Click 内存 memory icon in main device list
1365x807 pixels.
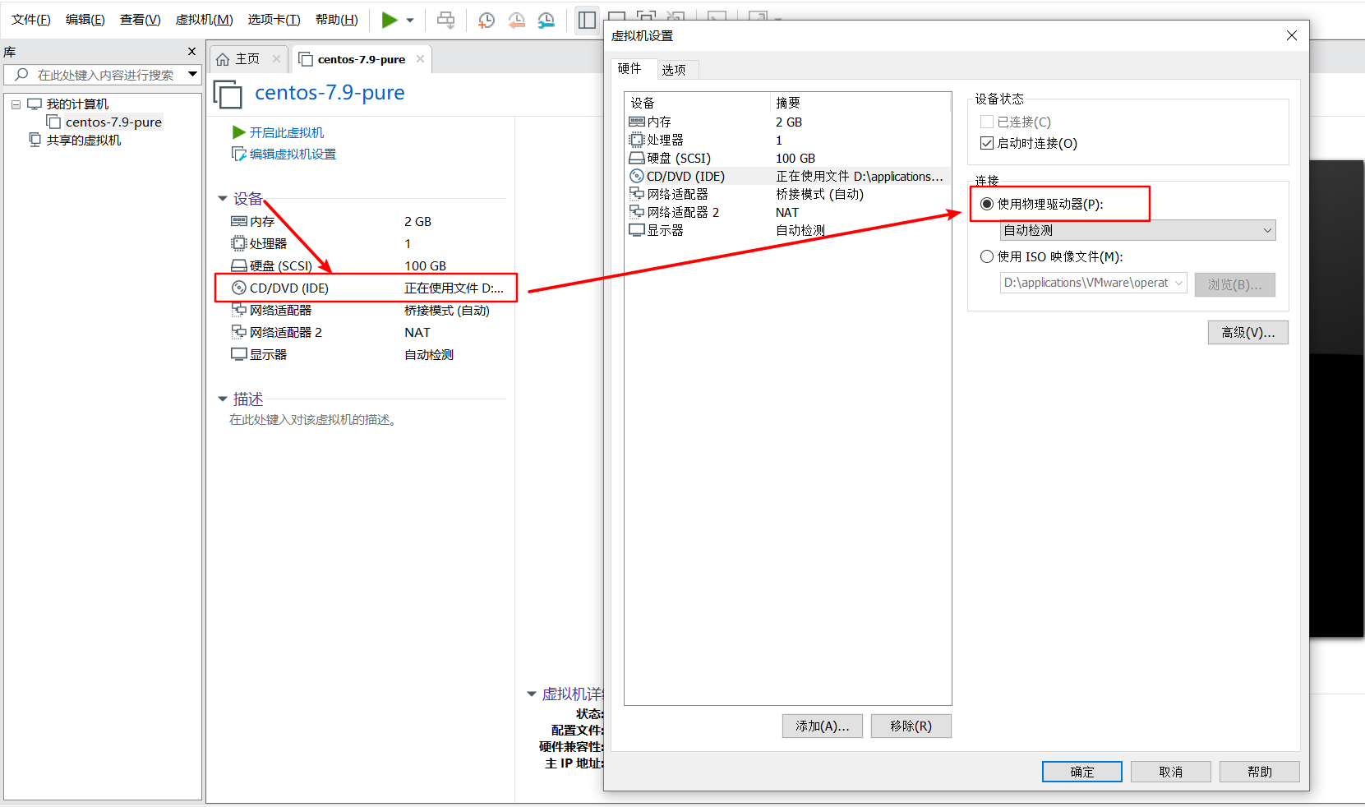click(239, 221)
